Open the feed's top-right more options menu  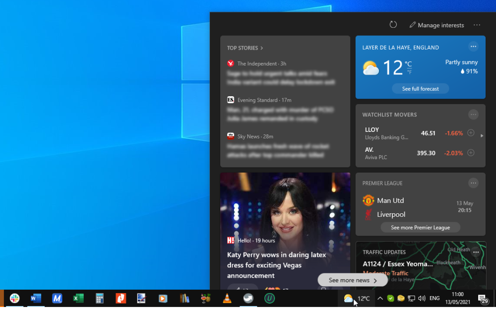[x=477, y=25]
